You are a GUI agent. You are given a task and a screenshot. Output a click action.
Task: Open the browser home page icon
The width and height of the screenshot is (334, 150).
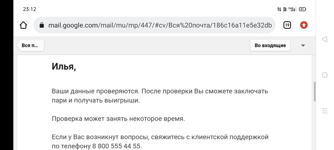(23, 25)
